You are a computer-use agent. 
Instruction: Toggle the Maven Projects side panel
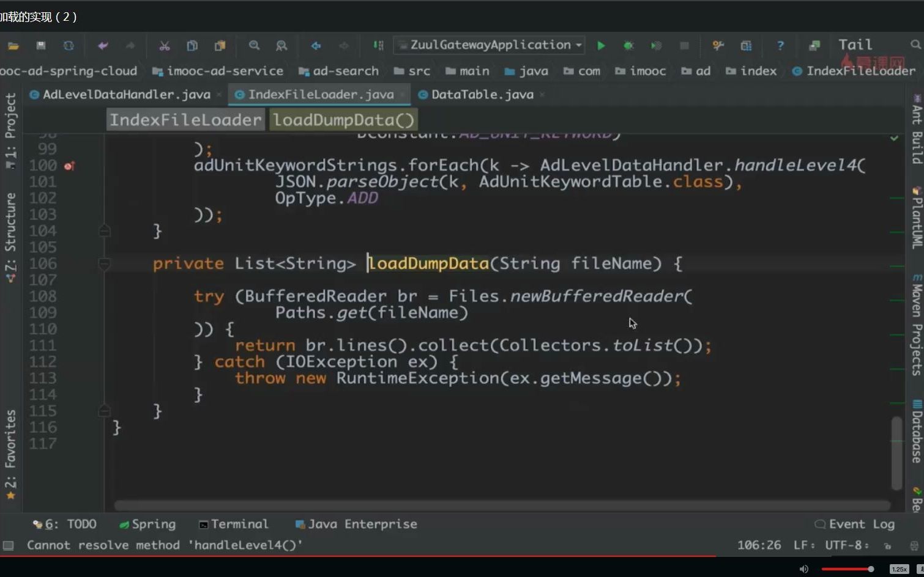pyautogui.click(x=916, y=325)
